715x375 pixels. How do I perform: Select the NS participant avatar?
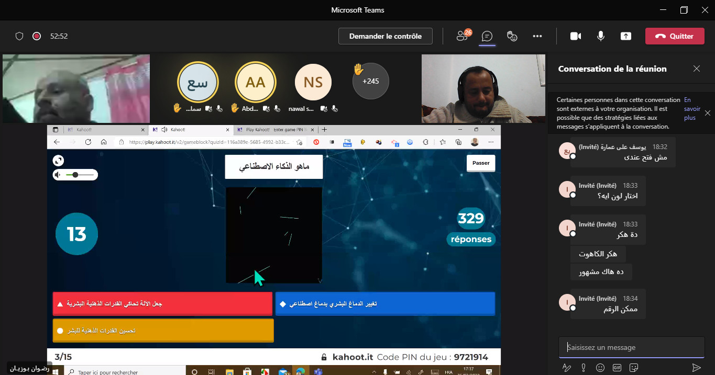tap(313, 82)
